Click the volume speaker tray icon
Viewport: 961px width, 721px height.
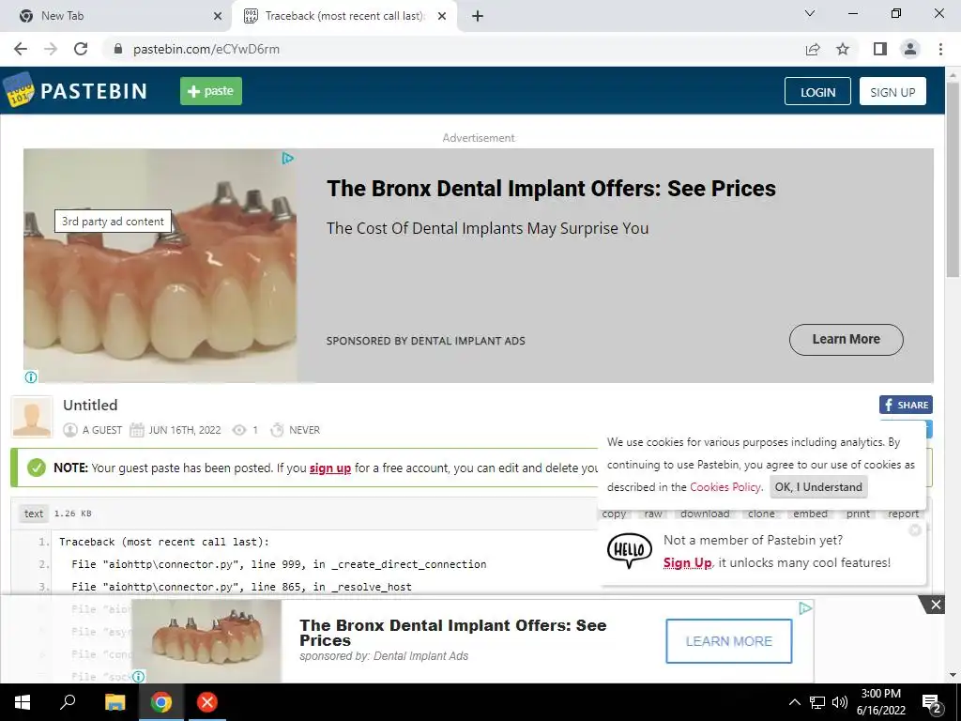(840, 702)
